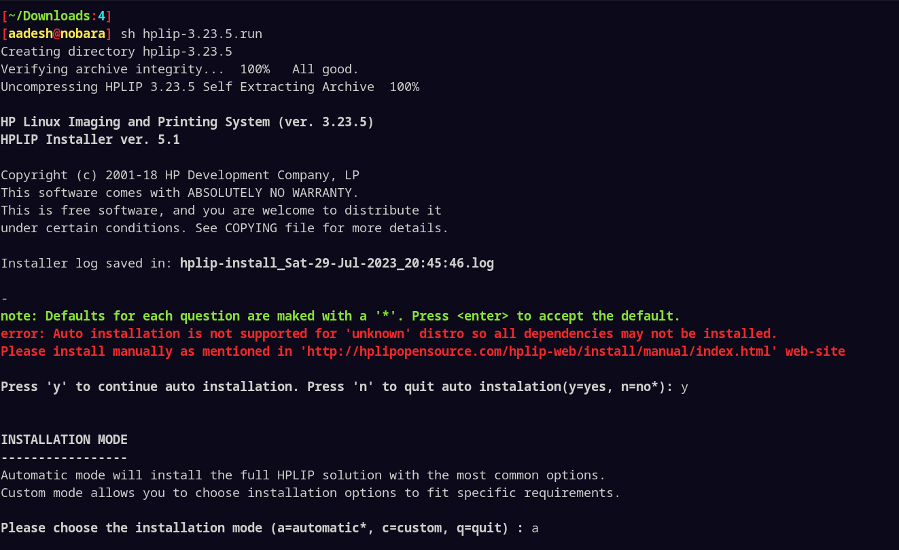
Task: Click the INSTALLATION MODE heading
Action: [64, 439]
